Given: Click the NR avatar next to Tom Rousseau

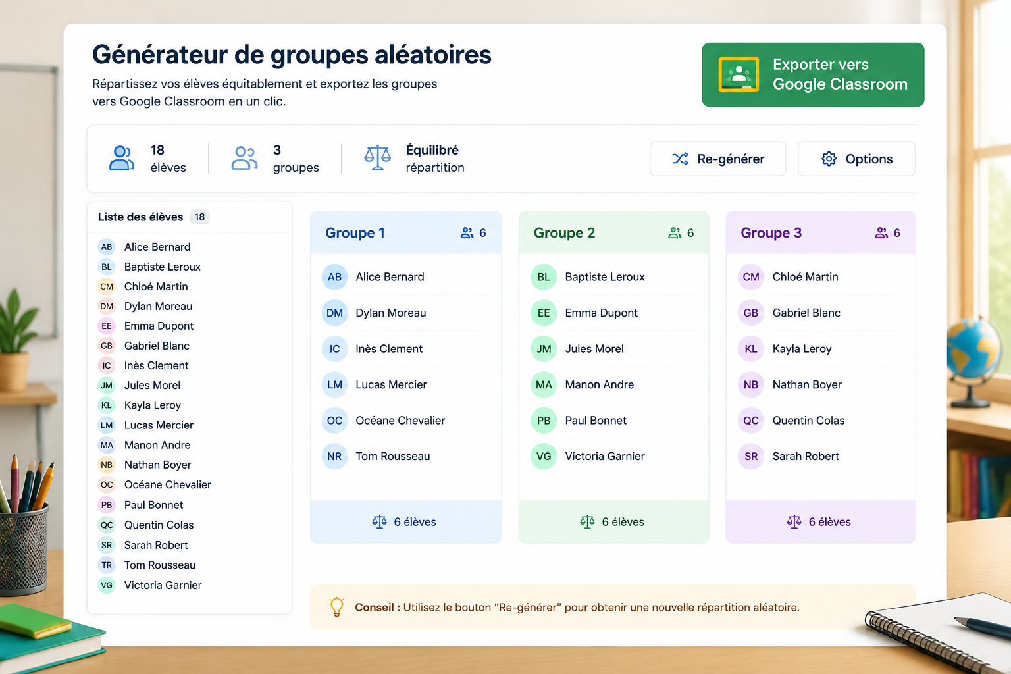Looking at the screenshot, I should [334, 457].
